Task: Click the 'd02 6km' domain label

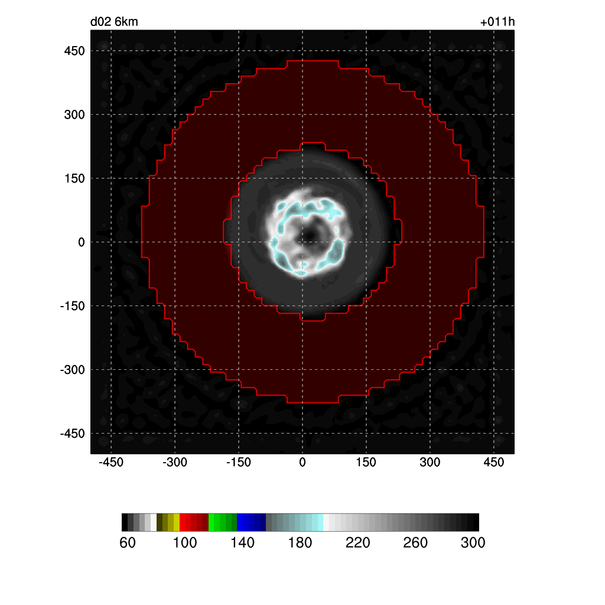Action: [114, 22]
